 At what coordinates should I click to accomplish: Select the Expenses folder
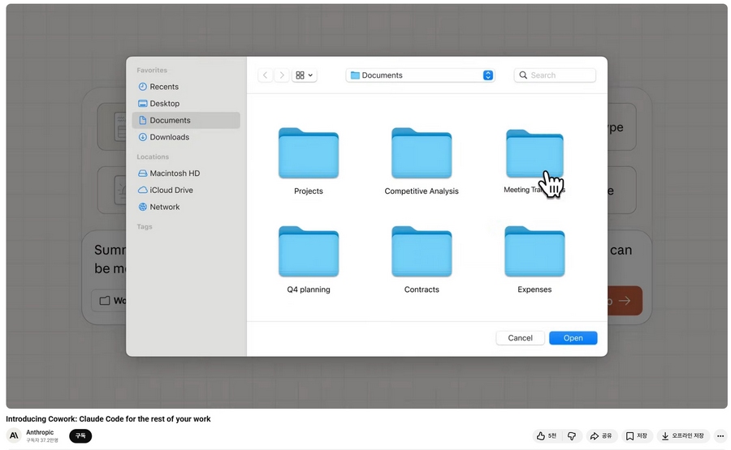(534, 252)
